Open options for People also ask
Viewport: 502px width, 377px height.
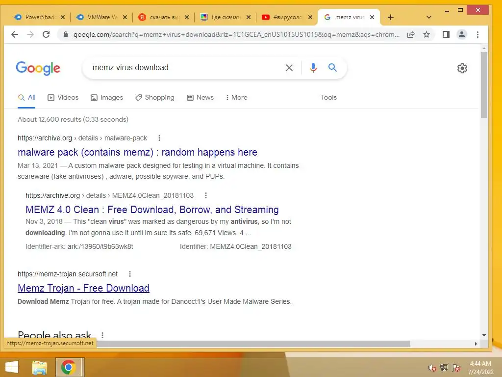pos(102,335)
